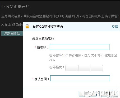Confirm with the 确定 button
Screen dimensions: 120x98
click(x=88, y=93)
